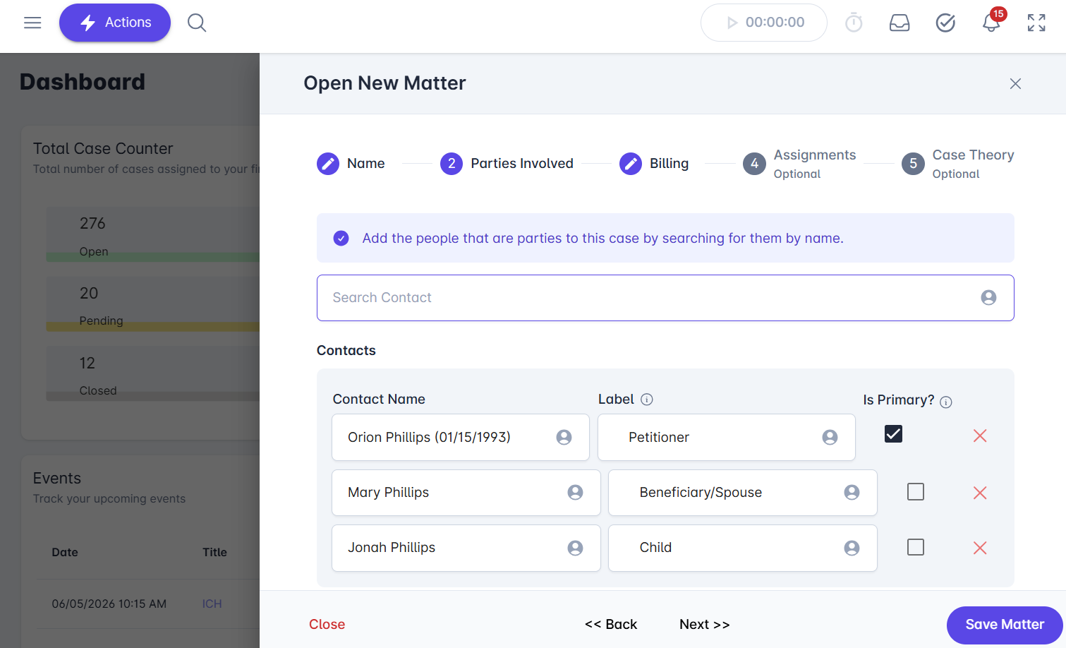The height and width of the screenshot is (648, 1066).
Task: Go to the Assignments step
Action: [x=799, y=164]
